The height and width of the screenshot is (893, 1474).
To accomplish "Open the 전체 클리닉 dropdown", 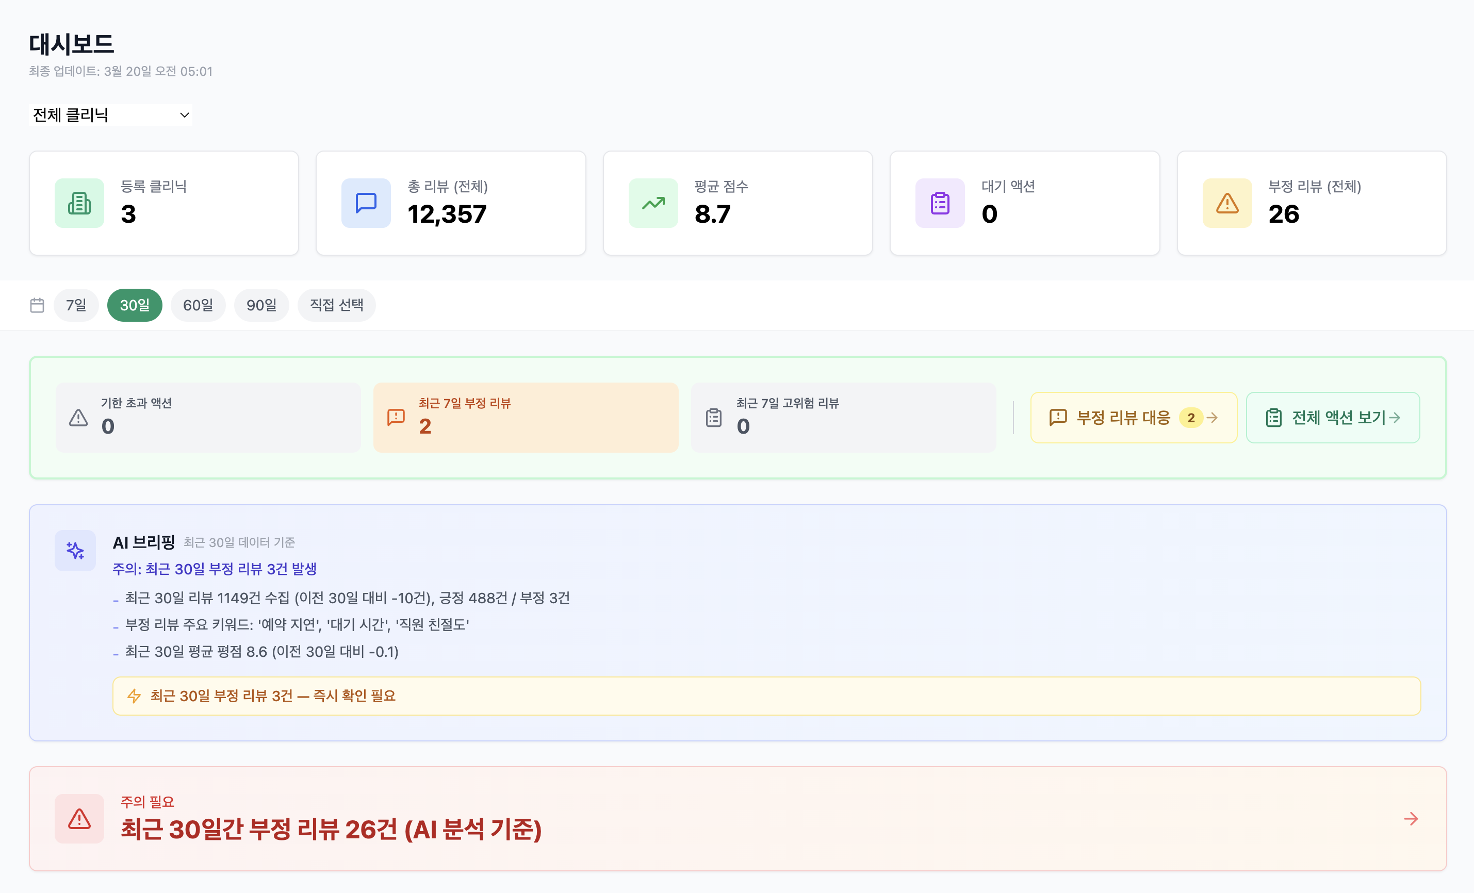I will pos(111,115).
